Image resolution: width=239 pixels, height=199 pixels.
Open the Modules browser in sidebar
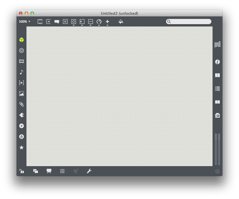[22, 61]
